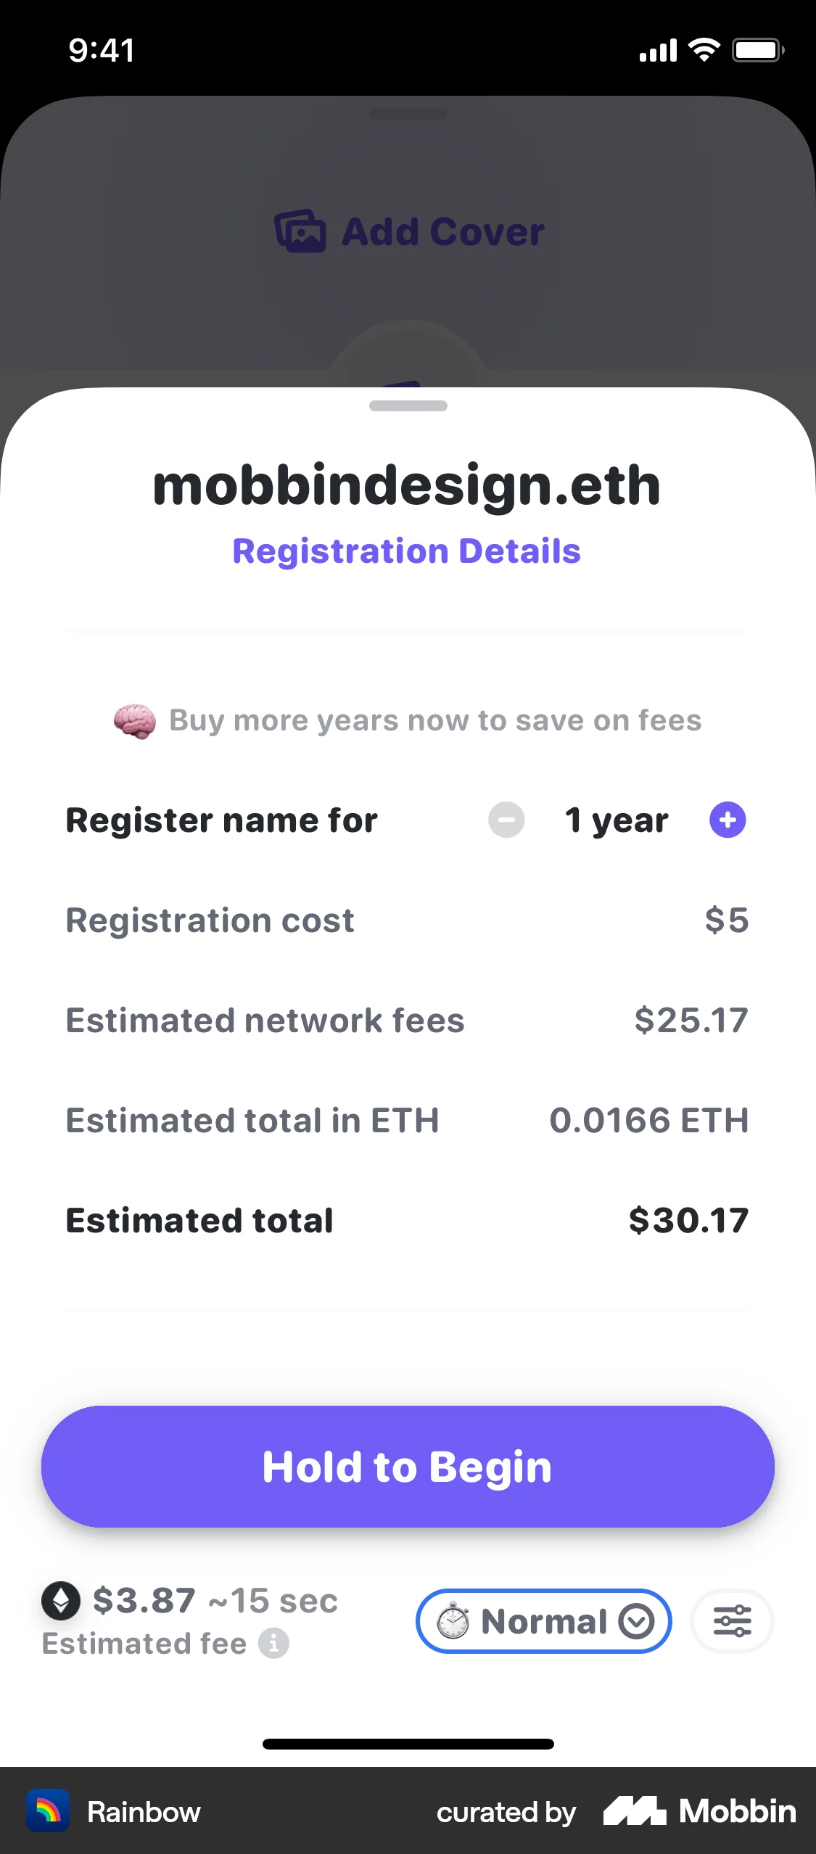Tap the 1 year duration value

tap(617, 820)
